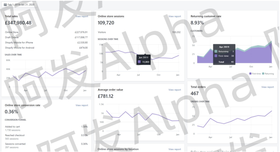
Task: Open View report for Total sales
Action: coord(82,16)
